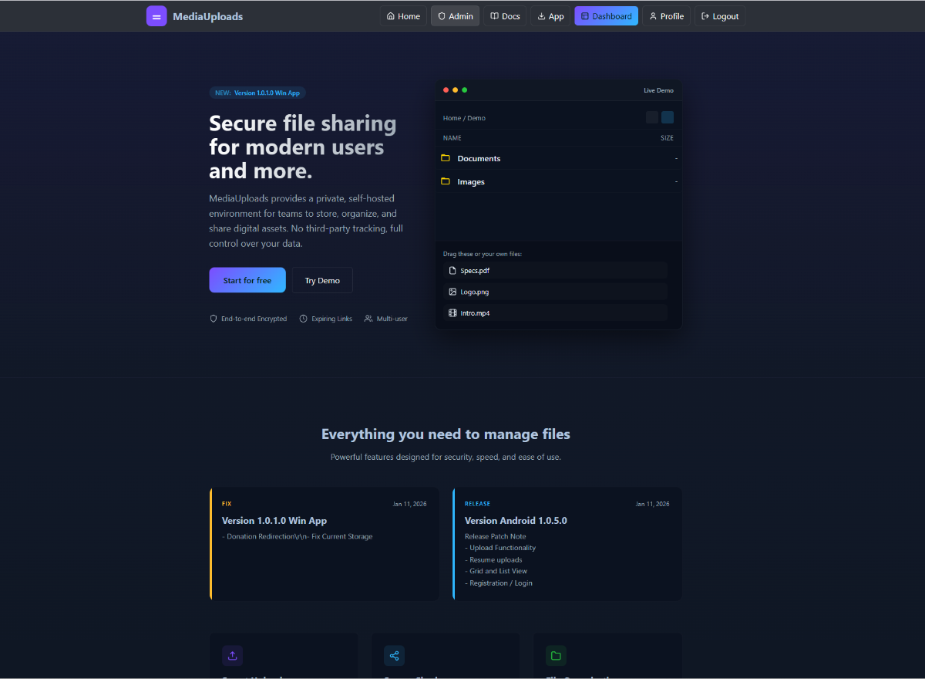This screenshot has width=925, height=679.
Task: Click the users icon beside Multi-user
Action: pos(368,319)
